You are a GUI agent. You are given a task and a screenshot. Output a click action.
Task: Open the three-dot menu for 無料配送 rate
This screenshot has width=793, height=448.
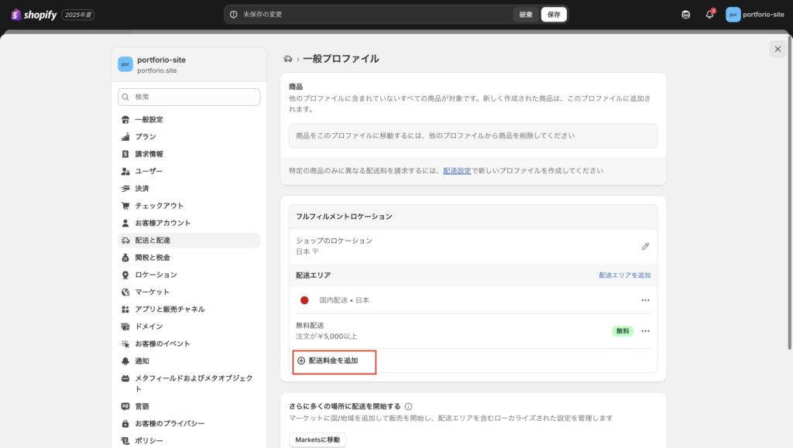pos(645,331)
